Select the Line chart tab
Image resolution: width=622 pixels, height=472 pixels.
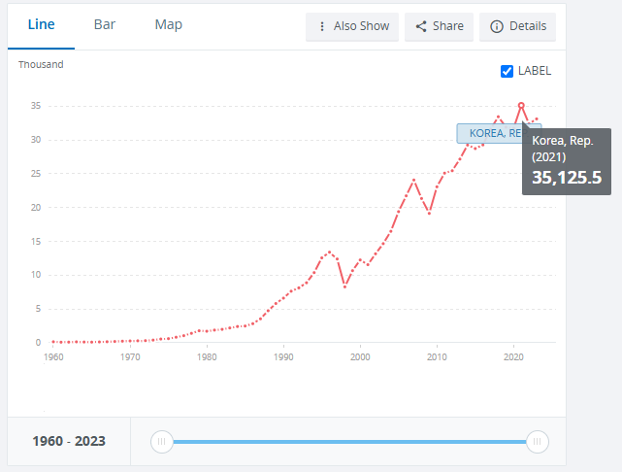[x=41, y=24]
